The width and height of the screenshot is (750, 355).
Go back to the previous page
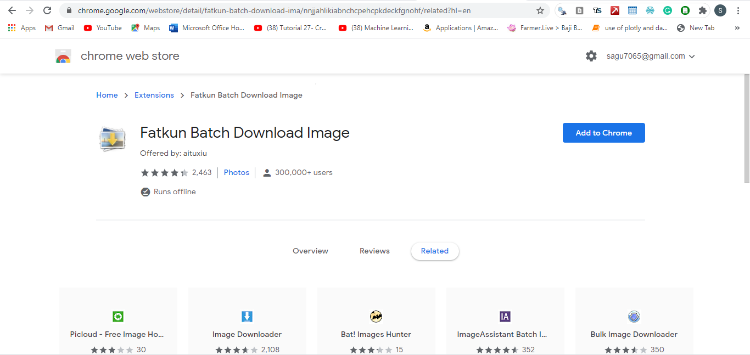[x=12, y=10]
